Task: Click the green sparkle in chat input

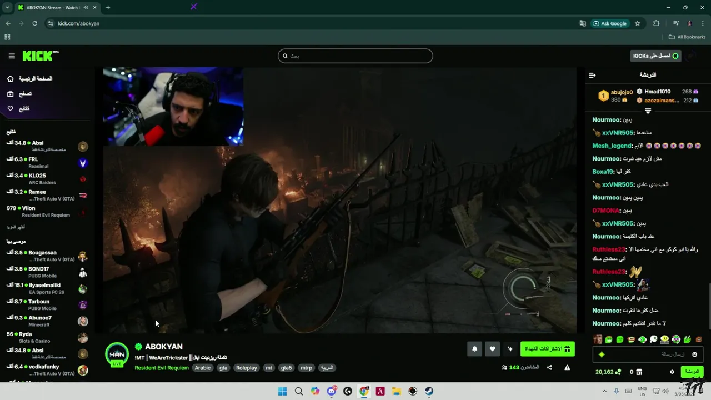Action: [x=601, y=354]
